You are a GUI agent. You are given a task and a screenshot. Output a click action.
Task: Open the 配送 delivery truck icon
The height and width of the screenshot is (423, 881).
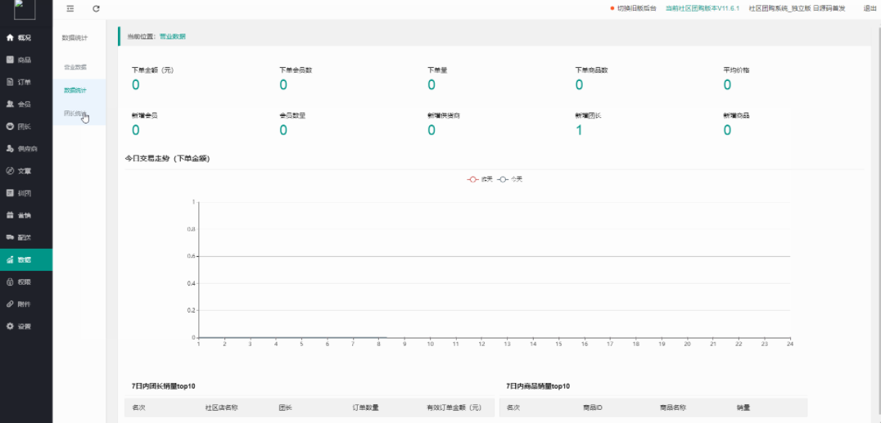point(10,237)
